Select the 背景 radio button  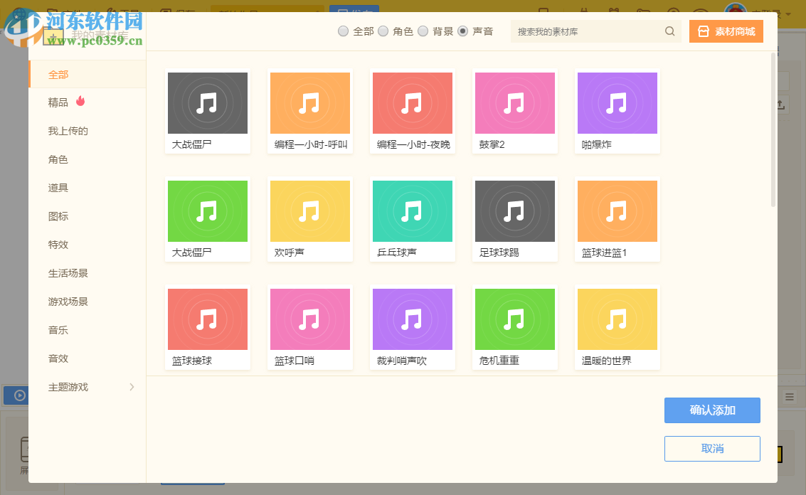click(x=423, y=31)
